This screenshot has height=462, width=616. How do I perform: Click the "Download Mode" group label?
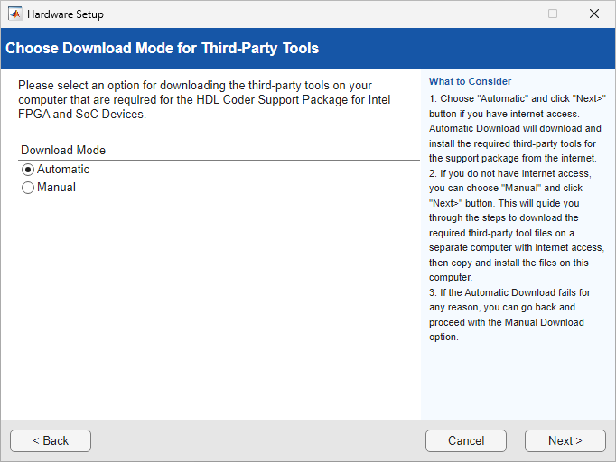(63, 151)
